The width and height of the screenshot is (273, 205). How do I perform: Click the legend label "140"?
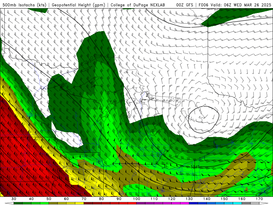207,199
